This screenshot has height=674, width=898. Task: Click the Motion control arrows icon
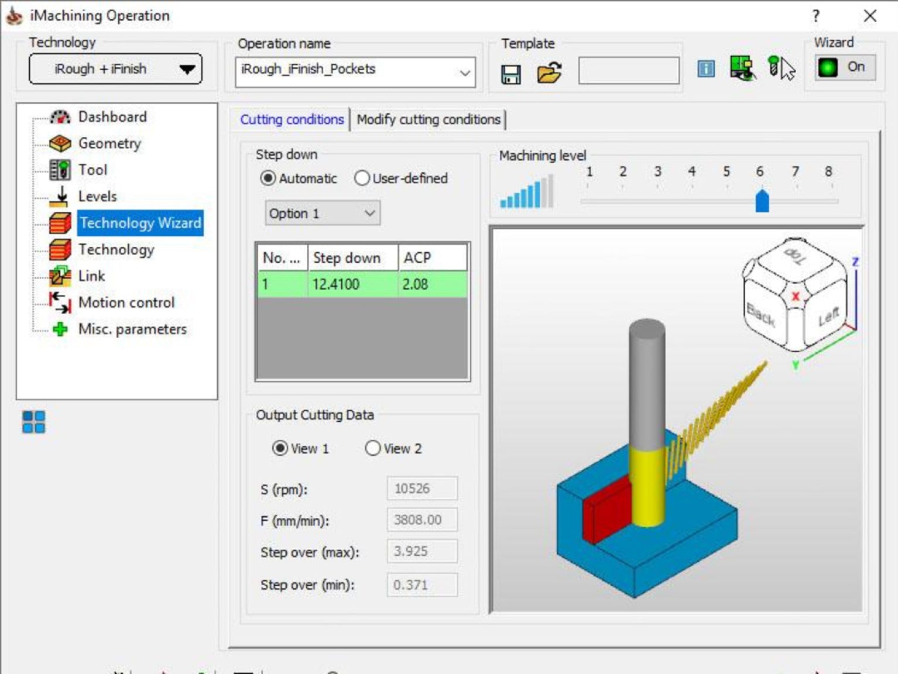60,302
